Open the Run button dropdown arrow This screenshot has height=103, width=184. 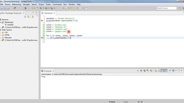(x=49, y=8)
